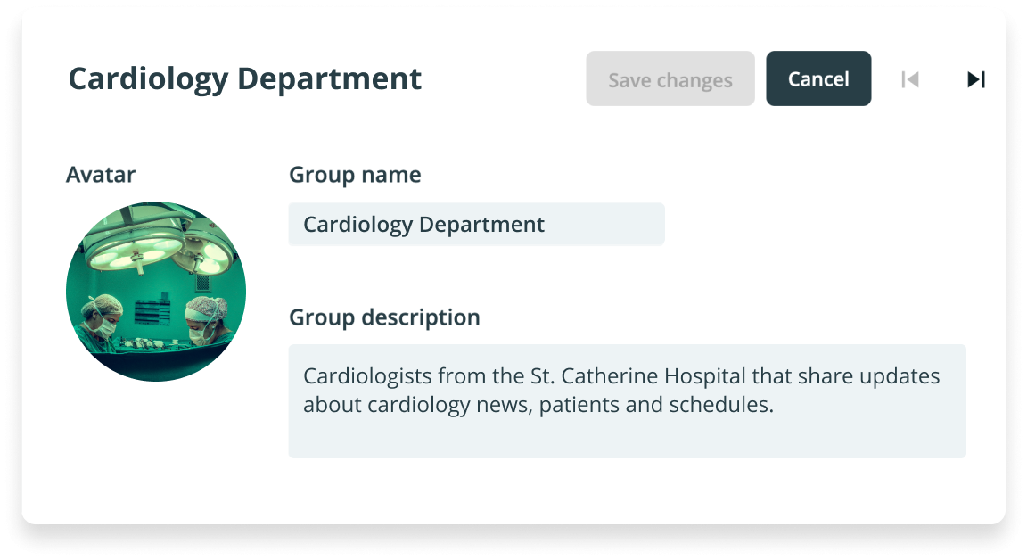Focus the Group name input field
Screen dimensions: 1027x560
(x=476, y=224)
